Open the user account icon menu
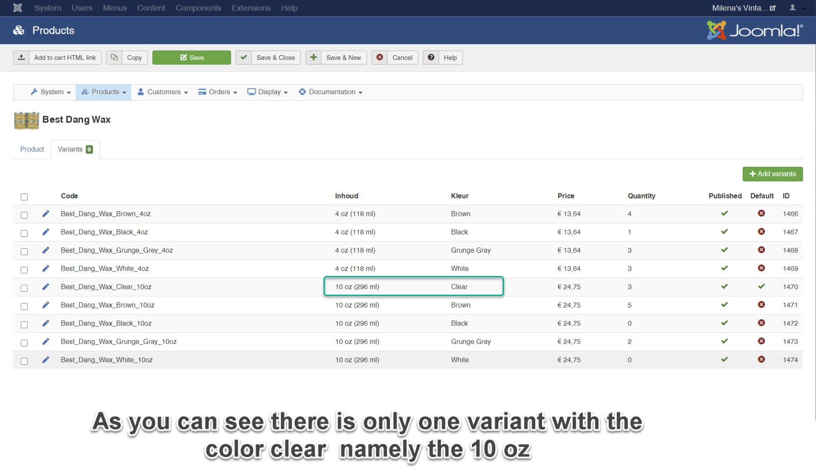 796,8
